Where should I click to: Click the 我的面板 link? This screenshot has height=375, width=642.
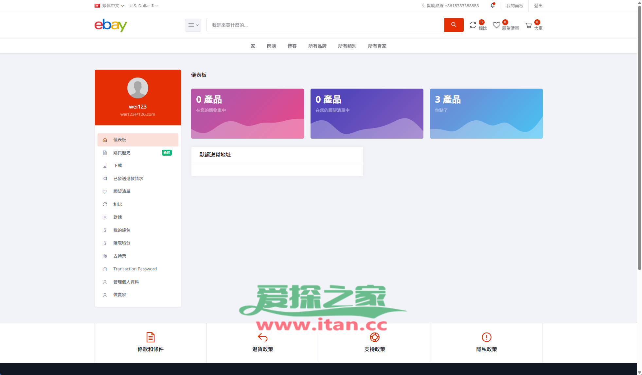tap(515, 6)
